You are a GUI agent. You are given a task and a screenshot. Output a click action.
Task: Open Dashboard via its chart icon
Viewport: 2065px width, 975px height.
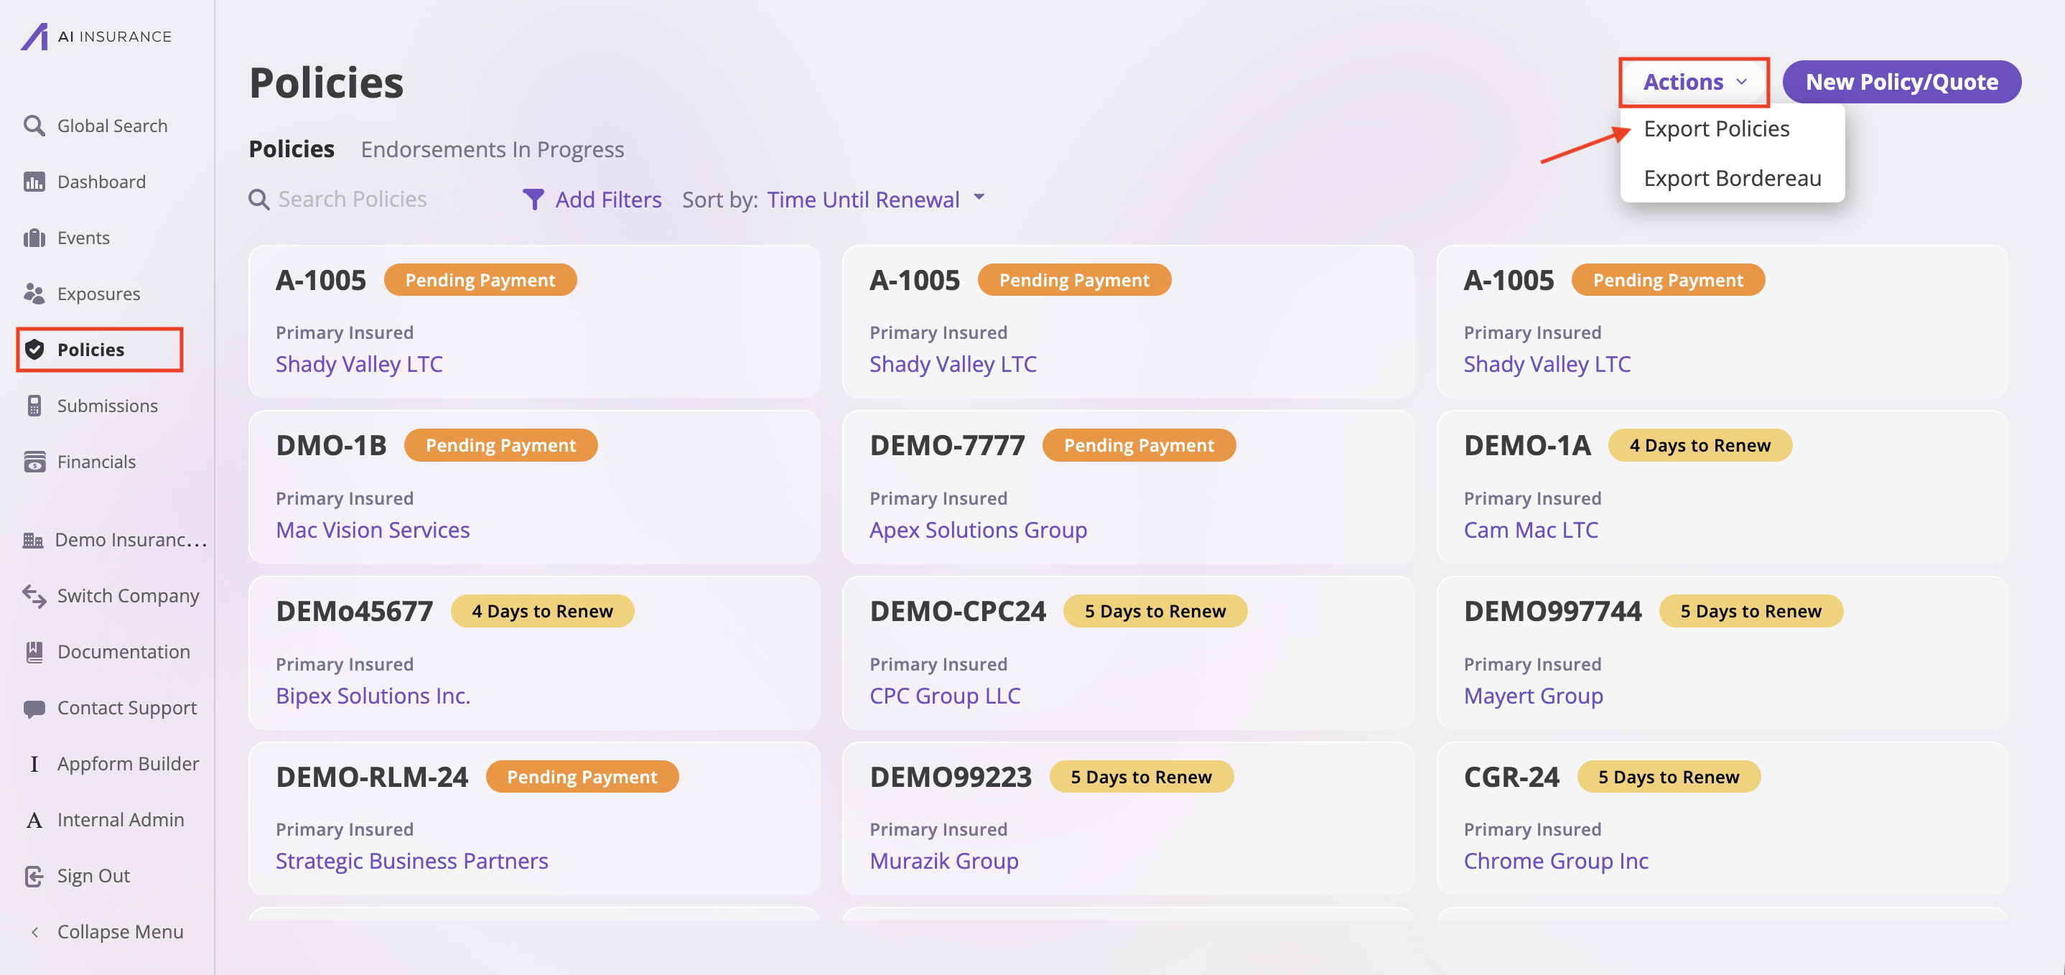coord(34,182)
